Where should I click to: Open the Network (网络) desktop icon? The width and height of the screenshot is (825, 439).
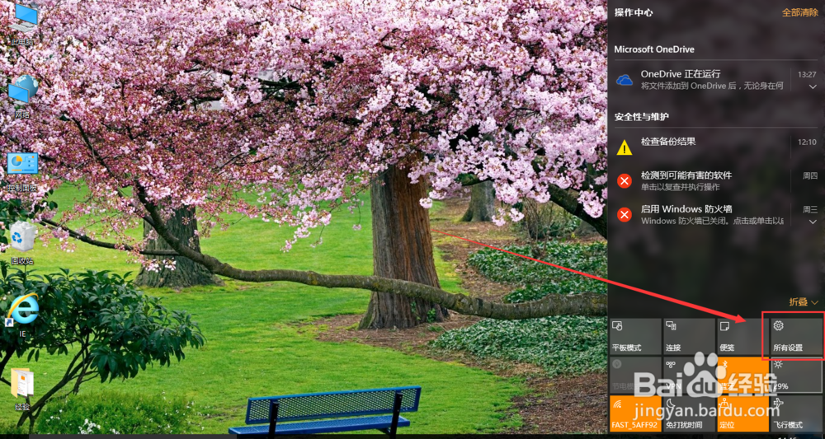point(22,96)
